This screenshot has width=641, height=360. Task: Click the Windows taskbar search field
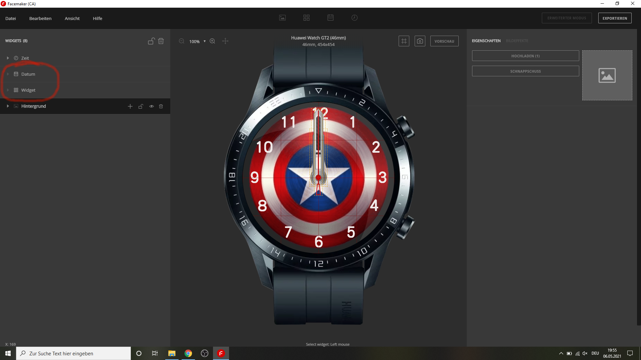[73, 353]
